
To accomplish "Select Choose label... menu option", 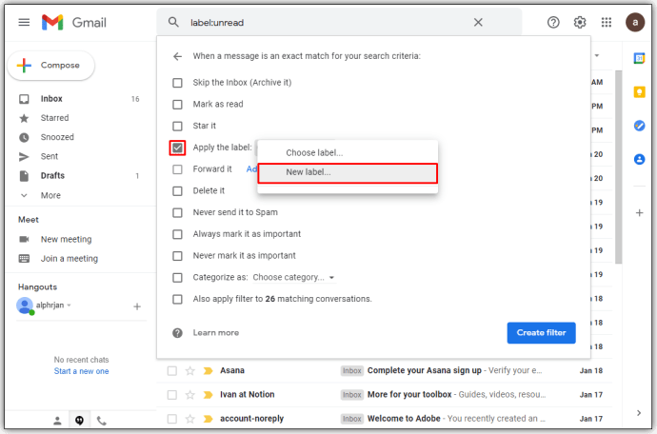I will (314, 152).
